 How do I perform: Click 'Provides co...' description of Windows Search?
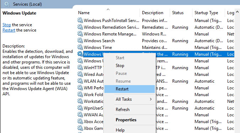154,41
